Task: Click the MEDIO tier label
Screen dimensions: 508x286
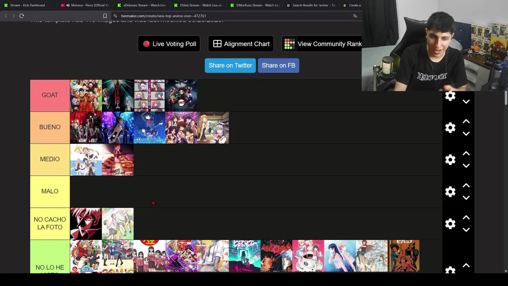Action: tap(50, 159)
